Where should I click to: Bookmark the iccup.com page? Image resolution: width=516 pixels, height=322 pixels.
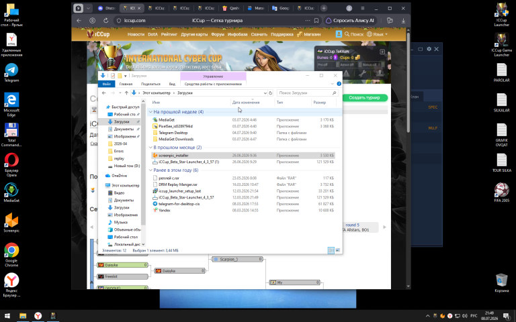coord(316,20)
